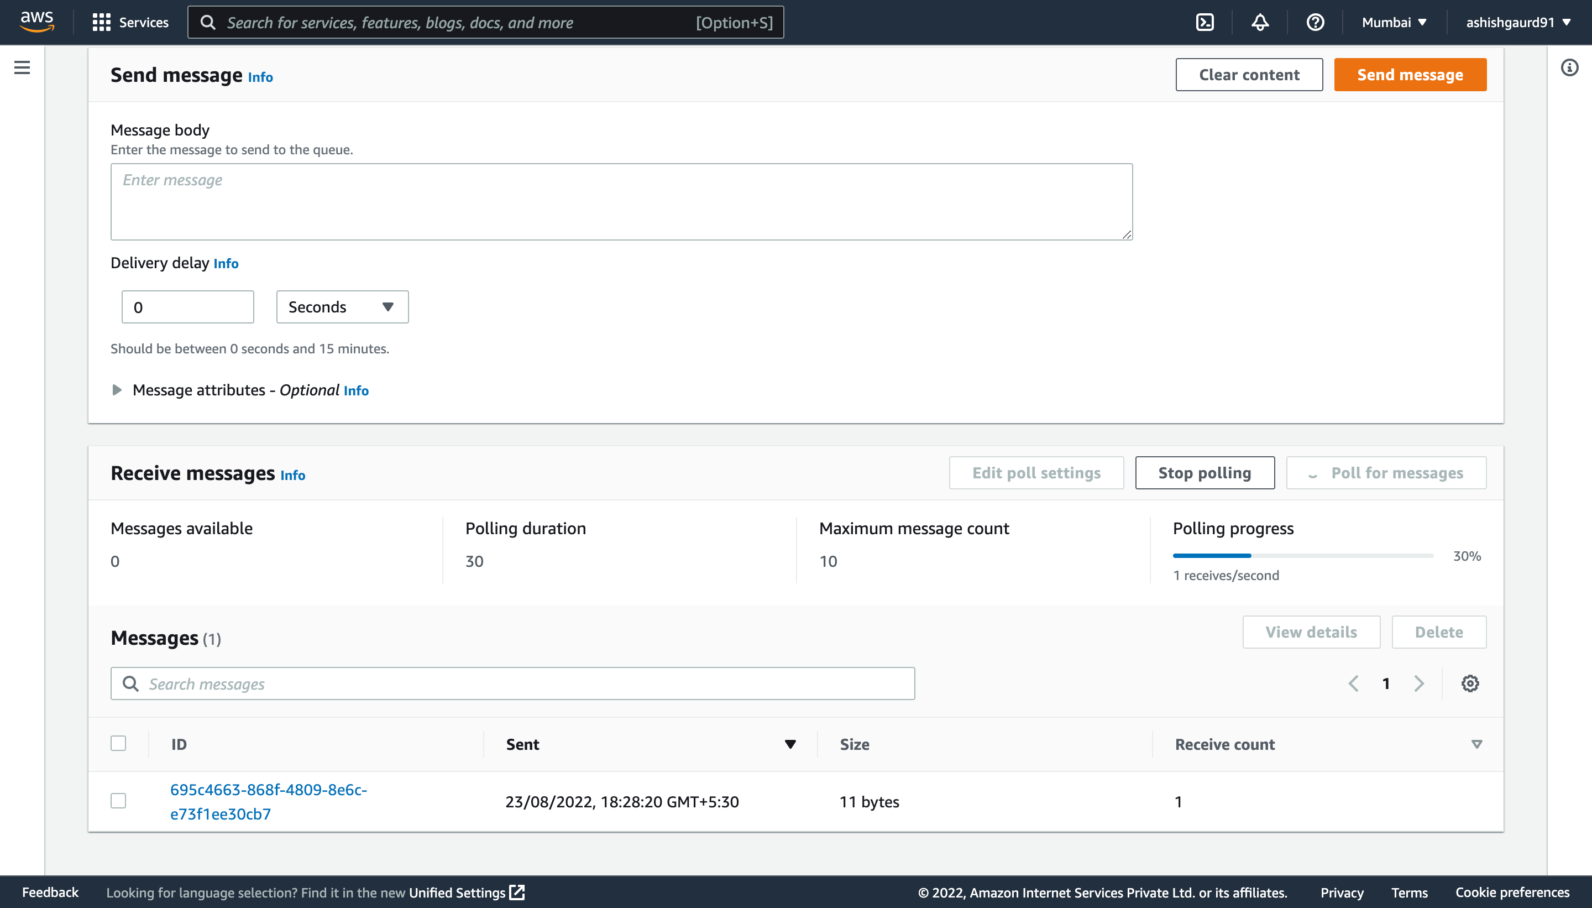Click the Sent column header label
The height and width of the screenshot is (908, 1592).
click(x=522, y=744)
